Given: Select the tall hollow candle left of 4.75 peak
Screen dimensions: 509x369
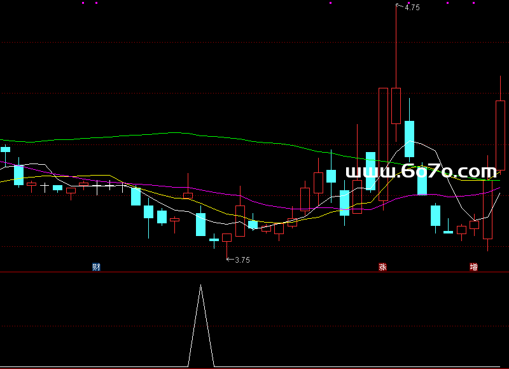Looking at the screenshot, I should pyautogui.click(x=383, y=144).
